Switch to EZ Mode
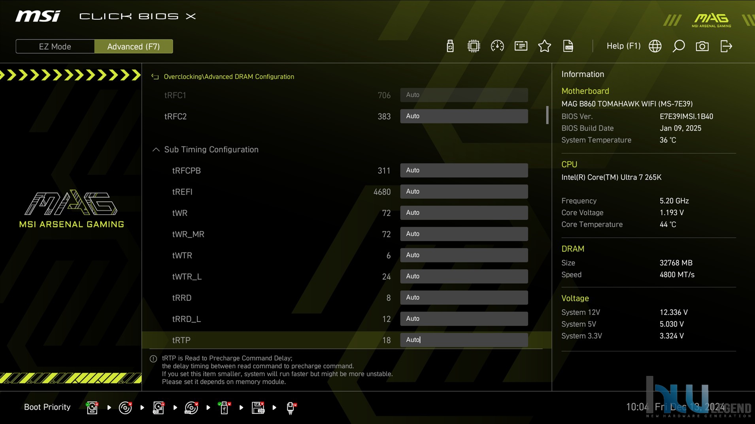The width and height of the screenshot is (755, 424). point(55,47)
